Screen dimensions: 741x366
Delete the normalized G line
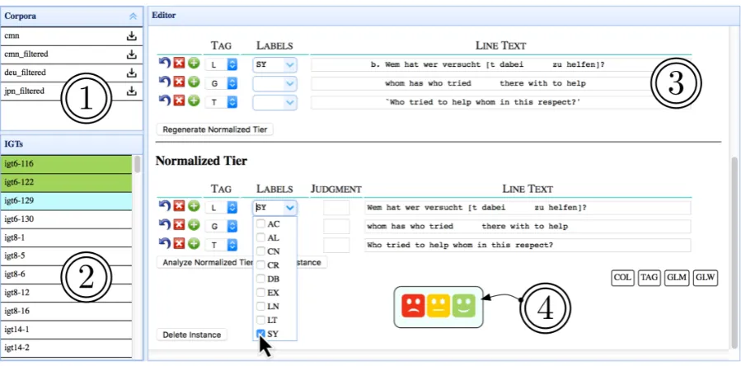coord(179,225)
